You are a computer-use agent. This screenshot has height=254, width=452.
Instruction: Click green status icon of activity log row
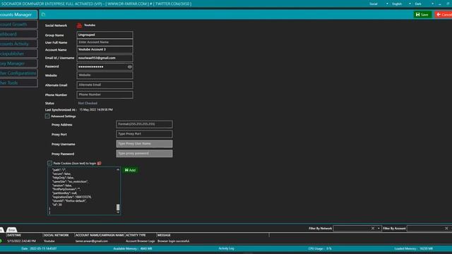point(1,241)
